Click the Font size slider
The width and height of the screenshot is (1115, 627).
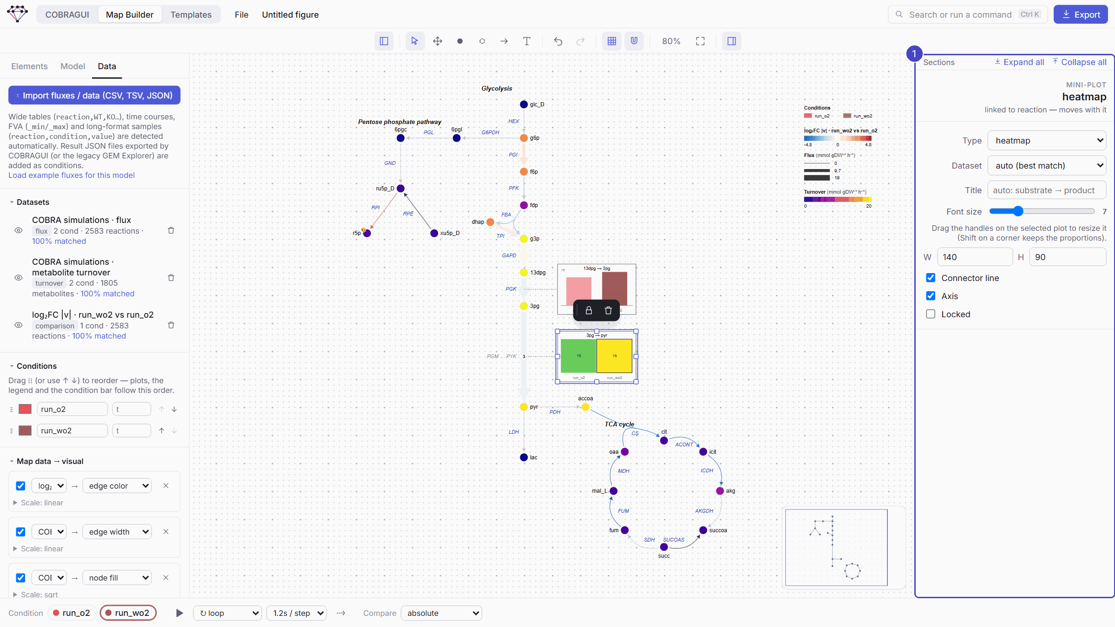1042,211
